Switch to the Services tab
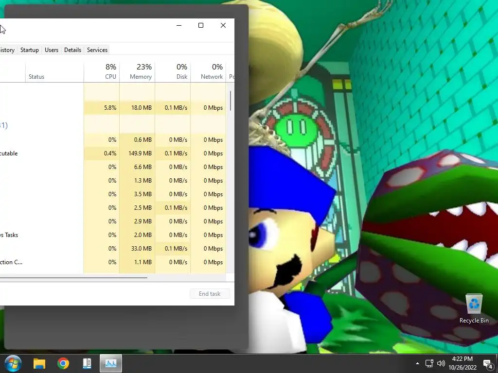This screenshot has width=498, height=373. (x=97, y=50)
